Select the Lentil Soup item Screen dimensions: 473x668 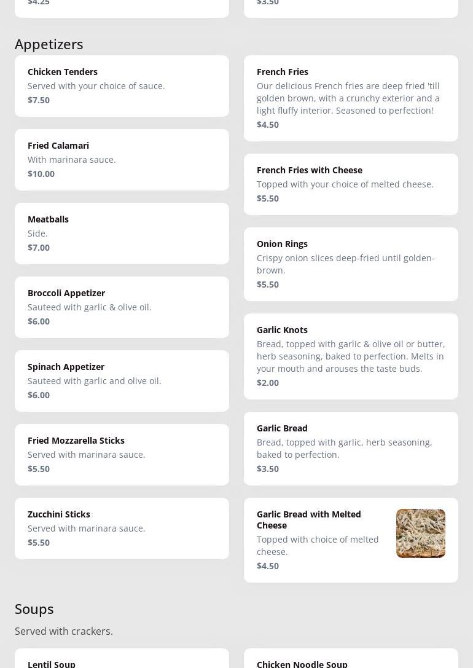122,661
